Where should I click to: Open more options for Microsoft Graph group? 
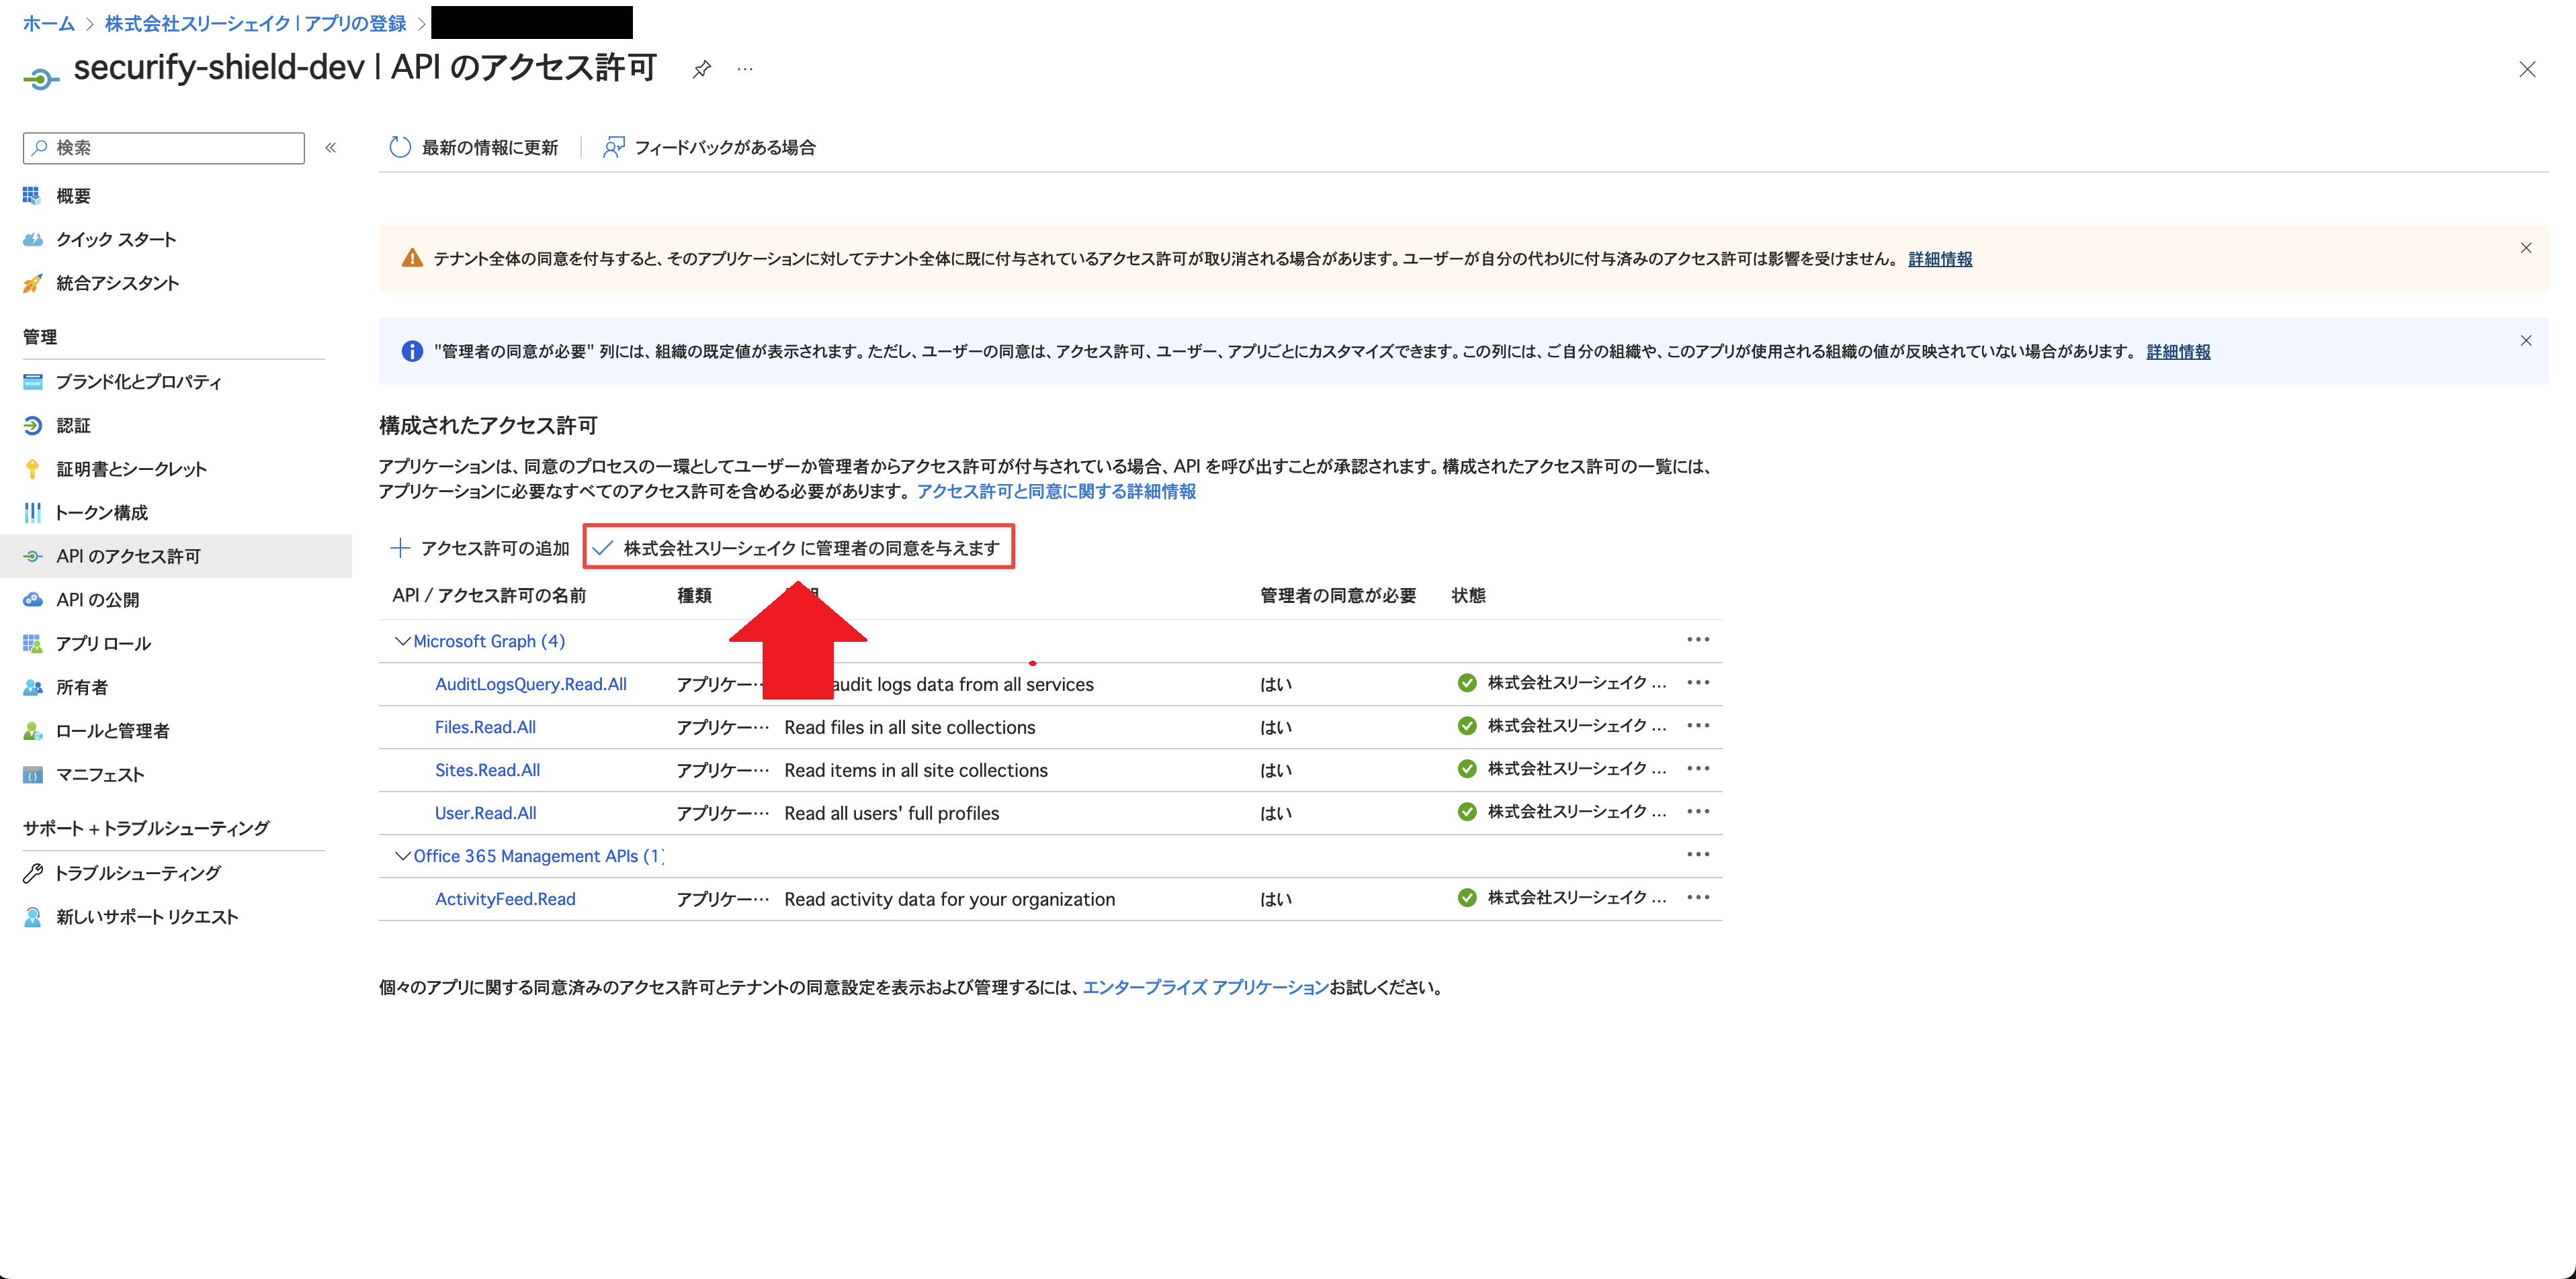point(1698,639)
